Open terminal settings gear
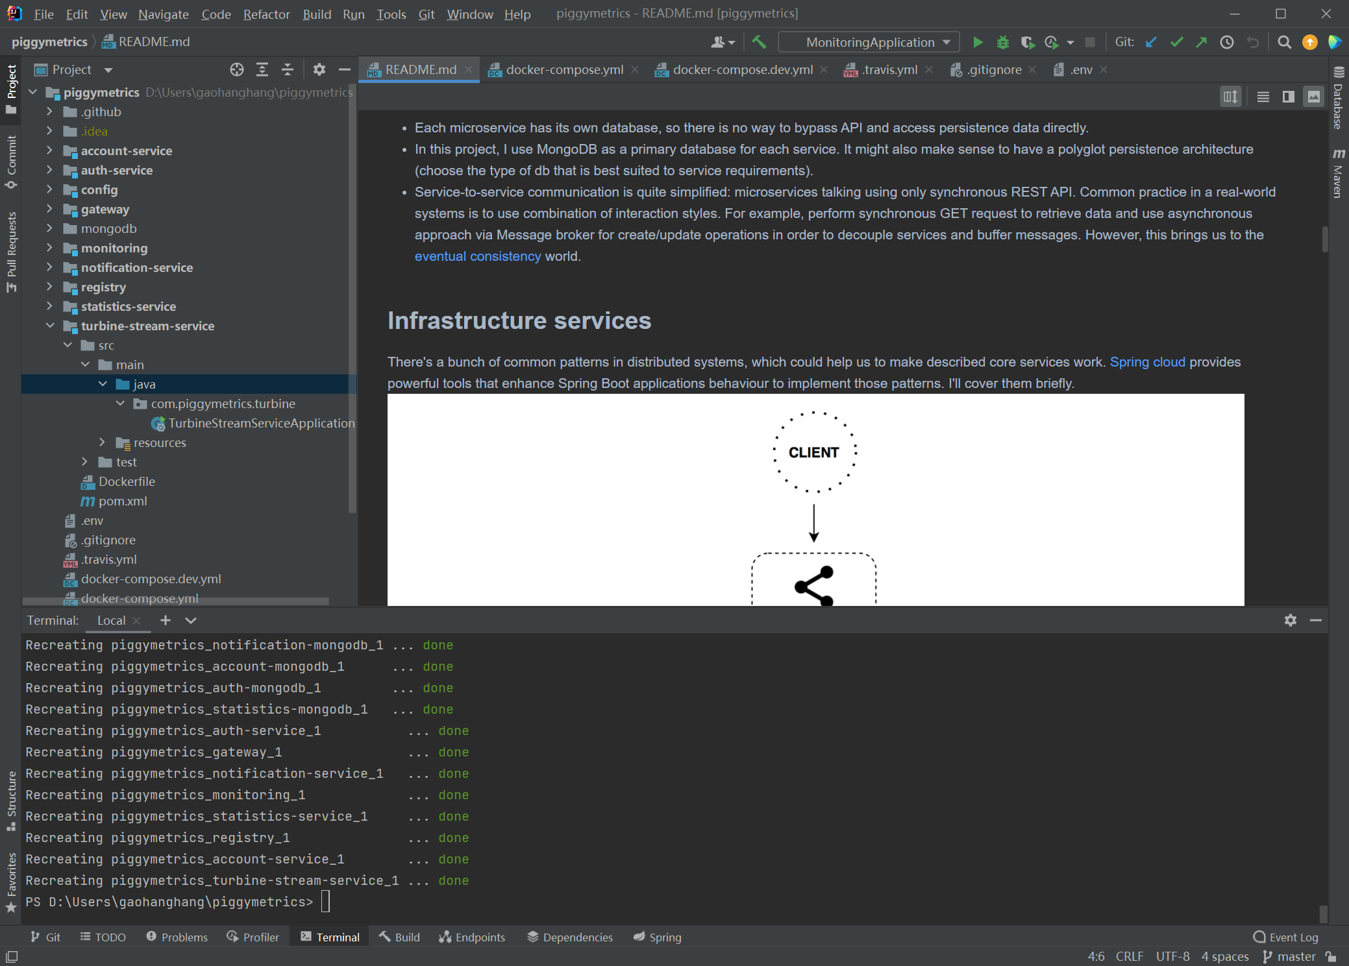Screen dimensions: 1349x966 coord(1291,620)
